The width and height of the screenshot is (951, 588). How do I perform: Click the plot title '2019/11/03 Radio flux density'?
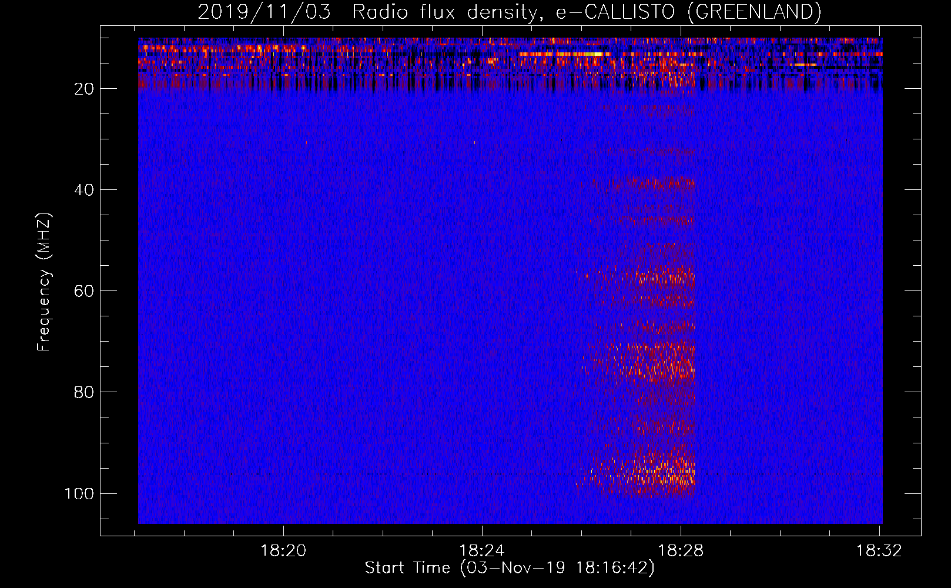tap(509, 11)
